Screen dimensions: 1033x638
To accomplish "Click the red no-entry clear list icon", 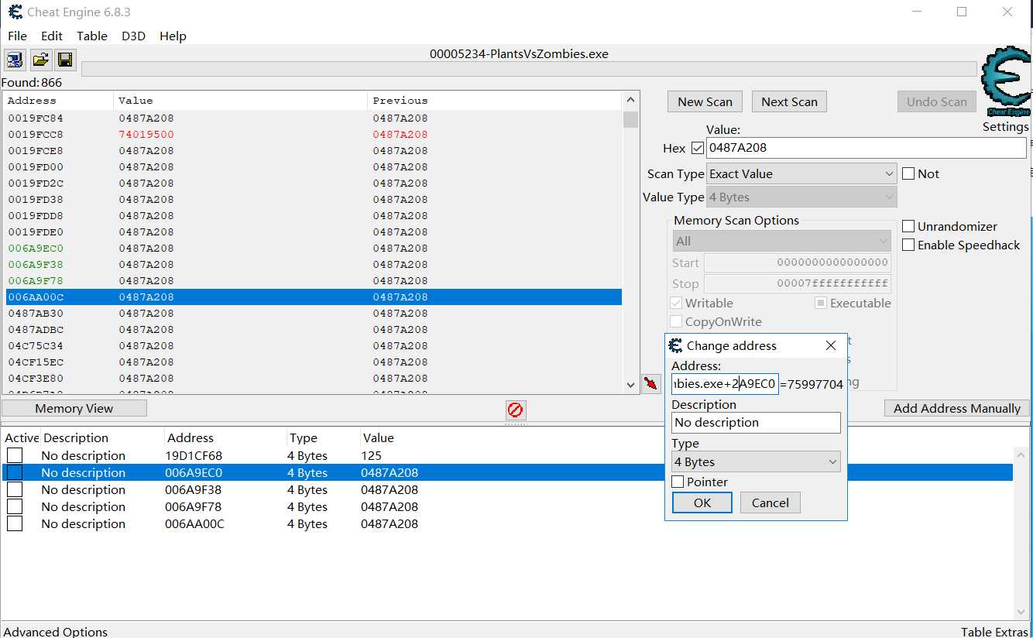I will pos(515,410).
